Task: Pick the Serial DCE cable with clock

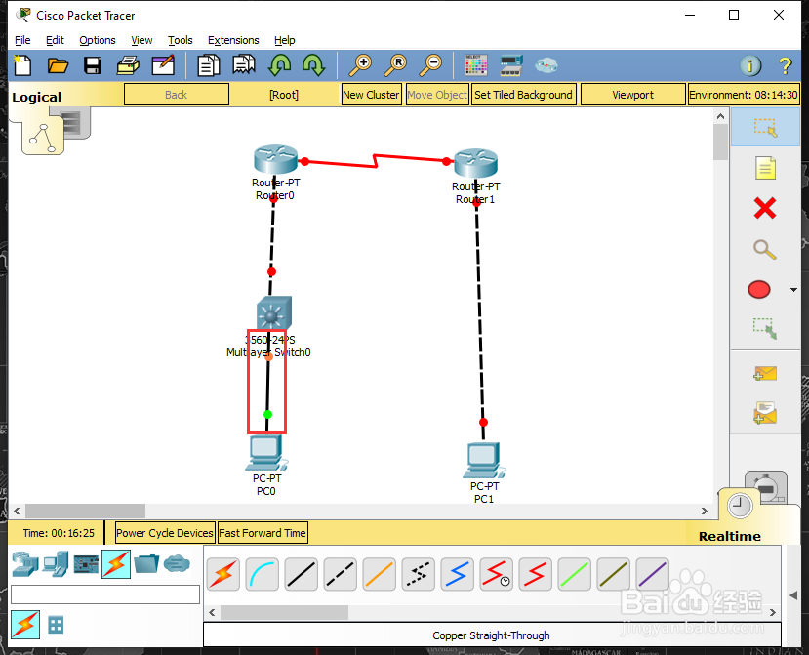Action: [x=496, y=574]
